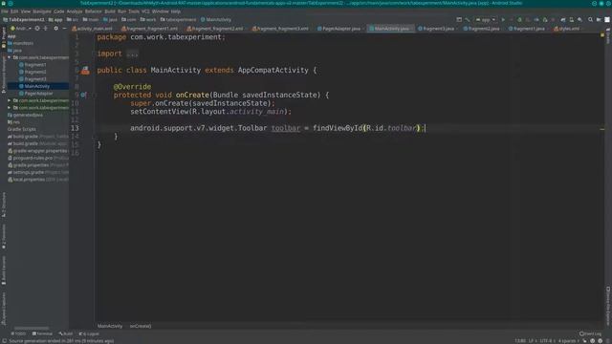612x344 pixels.
Task: Click the tabexperiment folder breadcrumb
Action: [x=178, y=19]
